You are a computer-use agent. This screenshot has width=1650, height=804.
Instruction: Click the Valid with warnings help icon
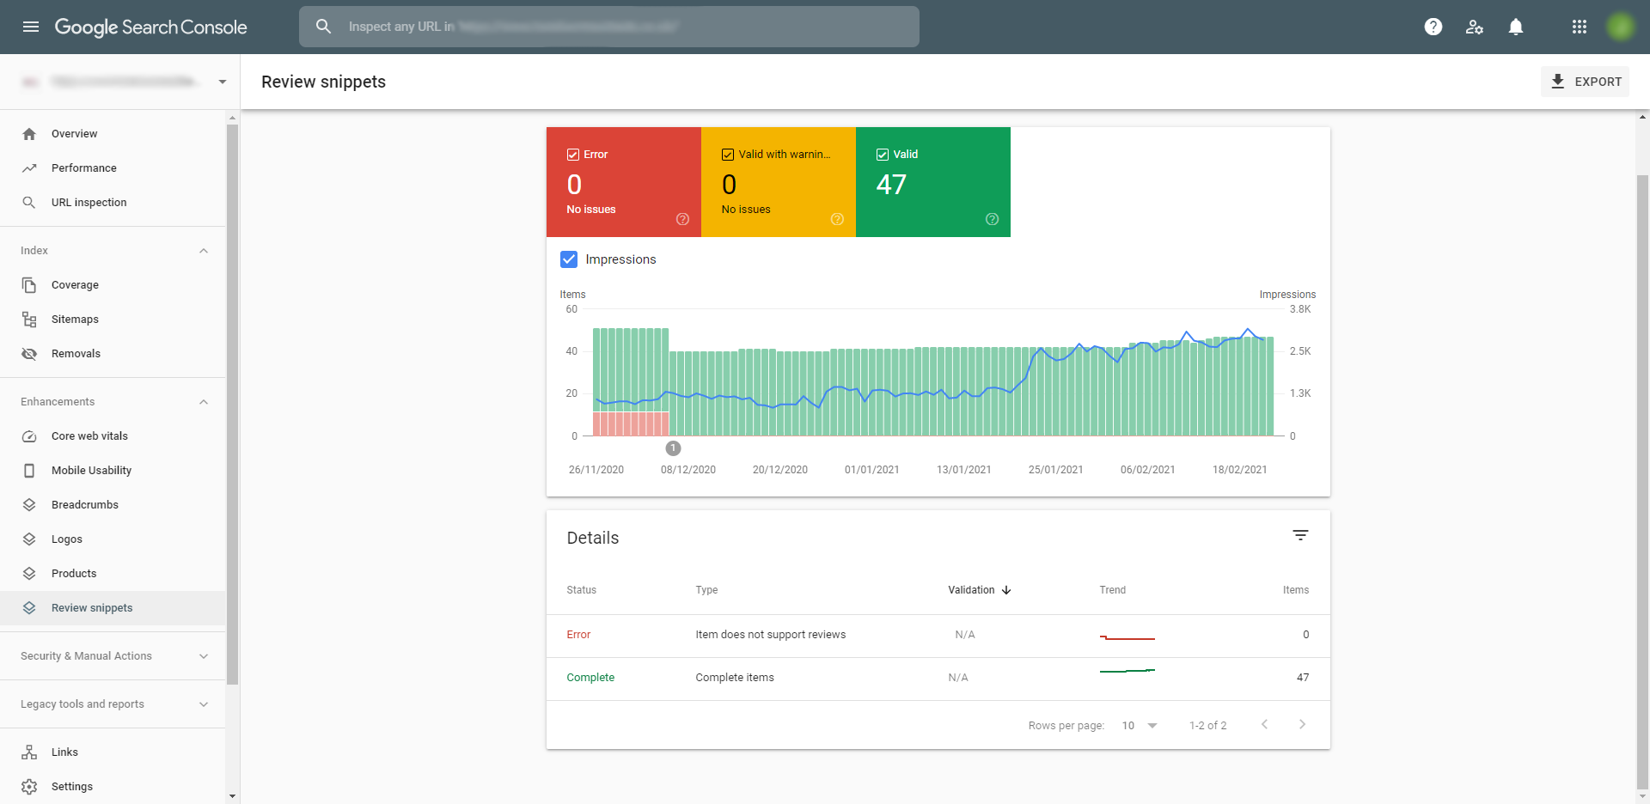pyautogui.click(x=837, y=219)
